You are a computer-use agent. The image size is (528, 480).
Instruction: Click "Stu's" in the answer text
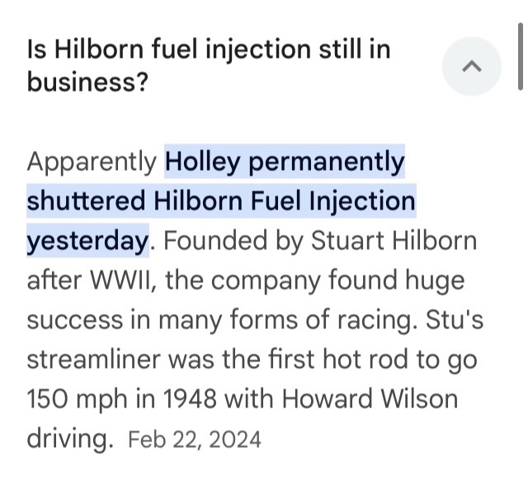[455, 319]
